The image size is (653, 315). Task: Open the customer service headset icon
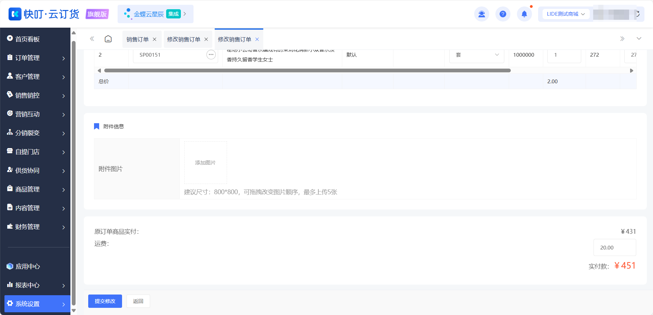(482, 14)
